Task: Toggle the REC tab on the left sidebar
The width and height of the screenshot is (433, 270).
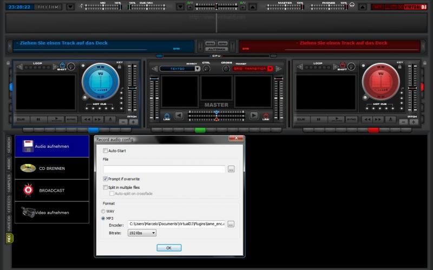Action: coord(9,238)
